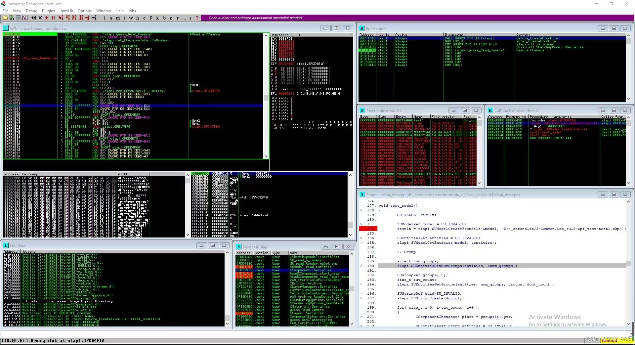Show Memory map via 'm' toolbar letter
This screenshot has height=345, width=635.
click(118, 18)
